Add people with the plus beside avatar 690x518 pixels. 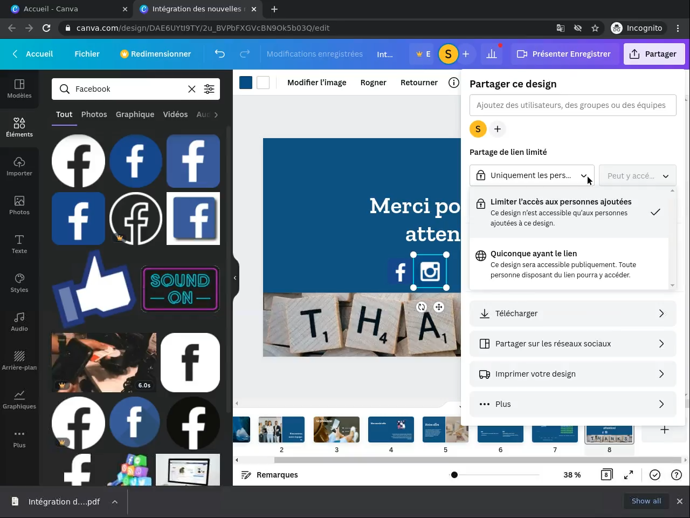click(x=498, y=129)
